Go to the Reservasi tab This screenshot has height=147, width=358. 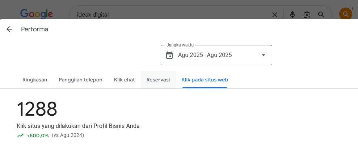[158, 80]
